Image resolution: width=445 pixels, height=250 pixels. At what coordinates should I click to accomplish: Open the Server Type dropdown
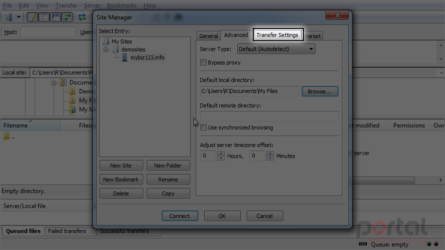[276, 49]
